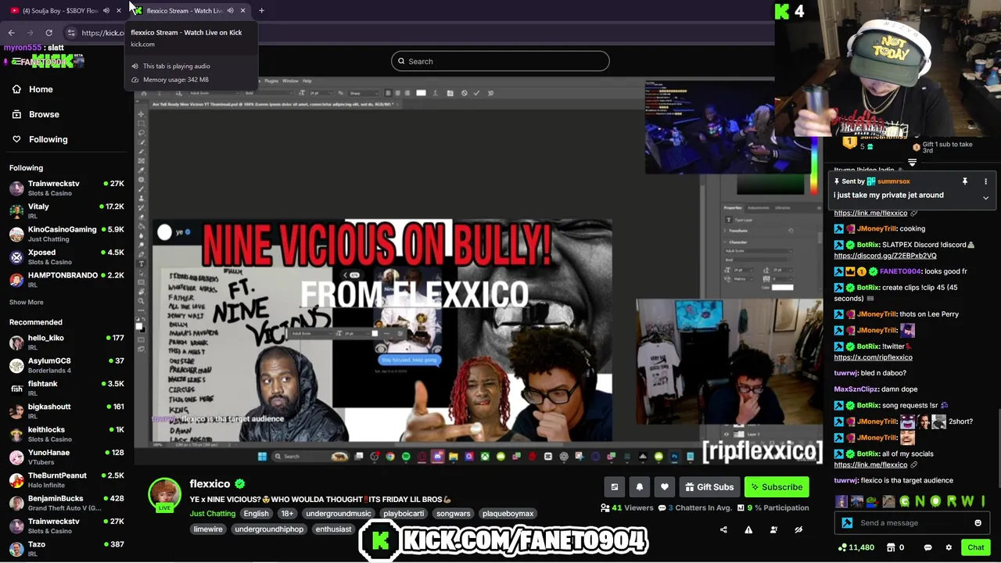Click Gift 1 sub leaderboard banner

point(942,147)
